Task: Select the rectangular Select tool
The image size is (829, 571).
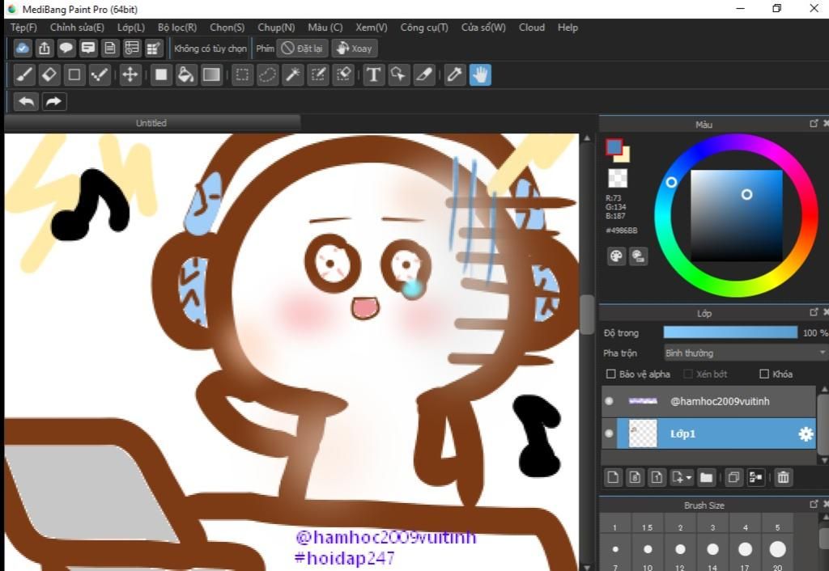Action: tap(242, 74)
